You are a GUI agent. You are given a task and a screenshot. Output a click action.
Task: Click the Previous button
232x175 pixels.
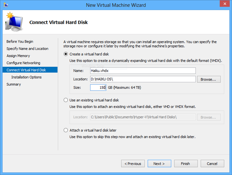point(133,164)
